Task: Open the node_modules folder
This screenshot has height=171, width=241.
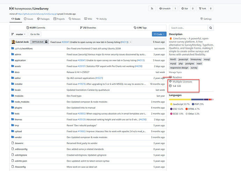Action: (x=22, y=102)
